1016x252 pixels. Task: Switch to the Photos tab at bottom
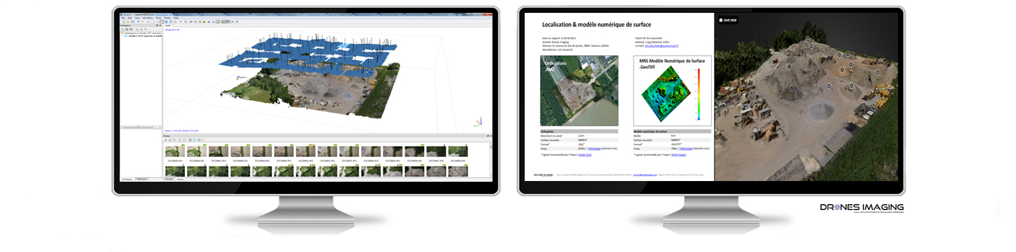(x=180, y=179)
